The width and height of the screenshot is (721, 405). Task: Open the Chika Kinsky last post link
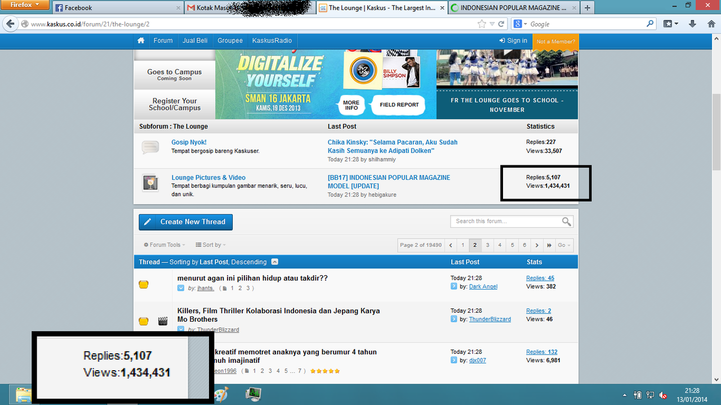[x=393, y=147]
